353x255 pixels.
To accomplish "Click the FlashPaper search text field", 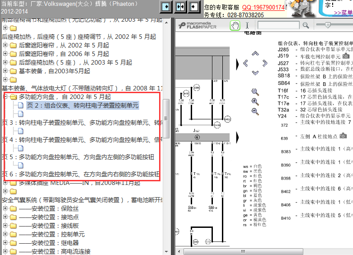I will (x=278, y=25).
